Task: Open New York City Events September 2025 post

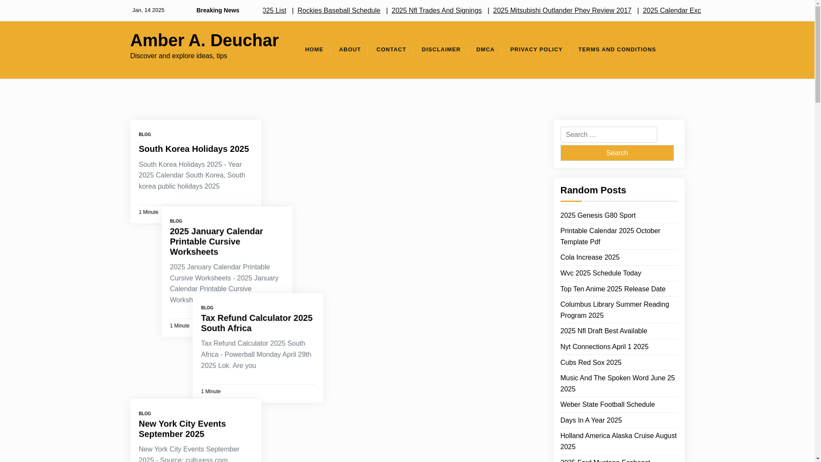Action: [x=182, y=429]
